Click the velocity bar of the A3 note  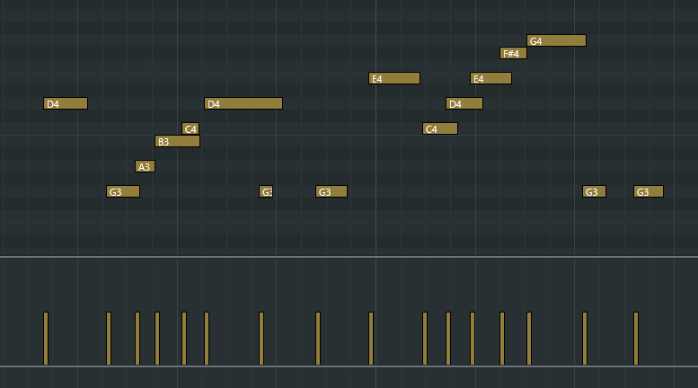pos(137,339)
